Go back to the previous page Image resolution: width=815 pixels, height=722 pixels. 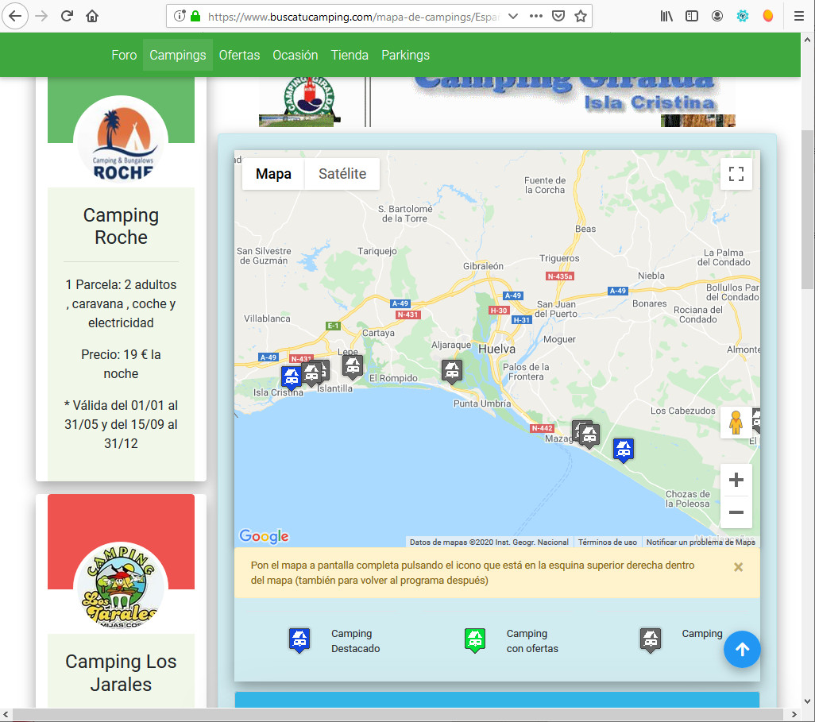(15, 16)
